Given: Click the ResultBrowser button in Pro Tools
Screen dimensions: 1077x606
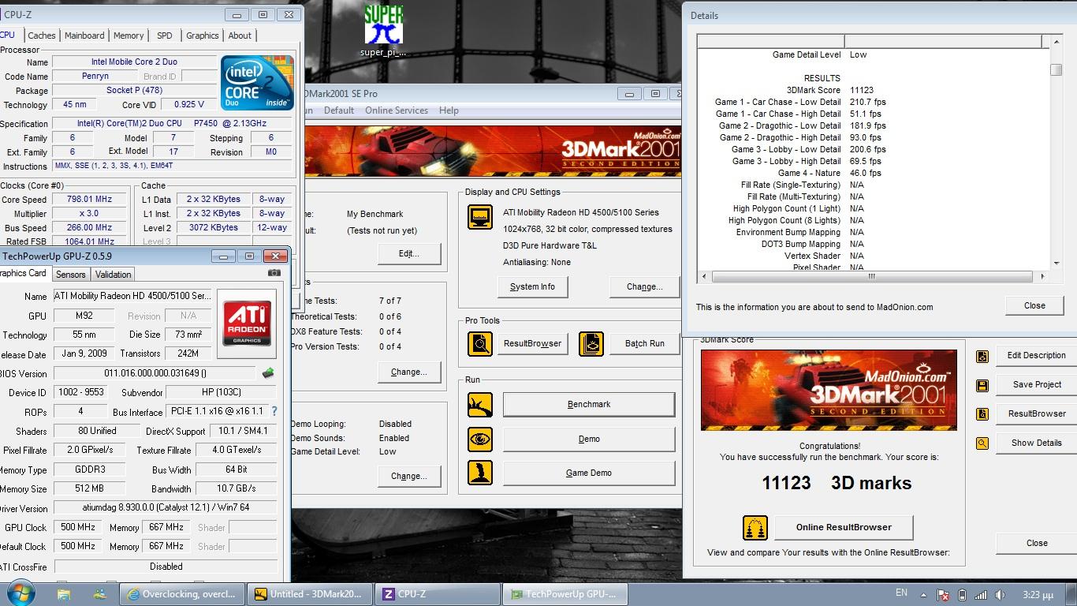Looking at the screenshot, I should click(533, 343).
